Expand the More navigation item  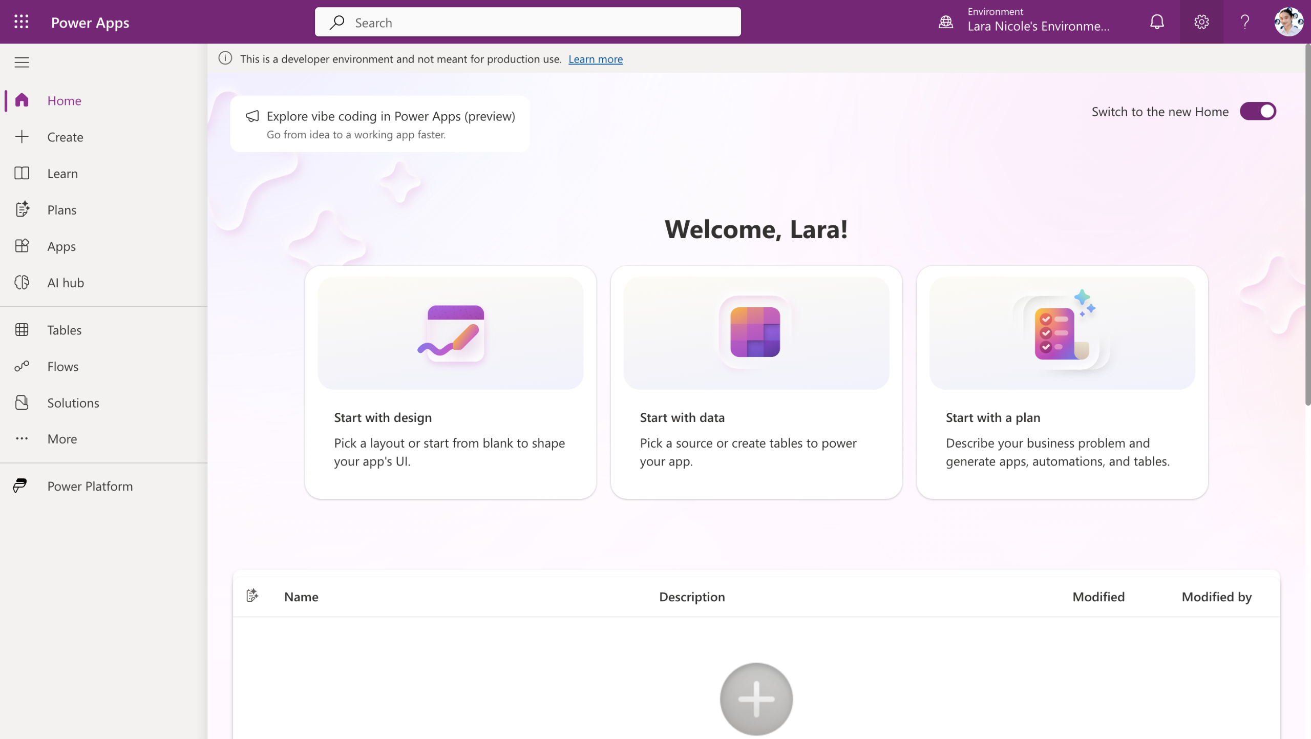click(61, 439)
